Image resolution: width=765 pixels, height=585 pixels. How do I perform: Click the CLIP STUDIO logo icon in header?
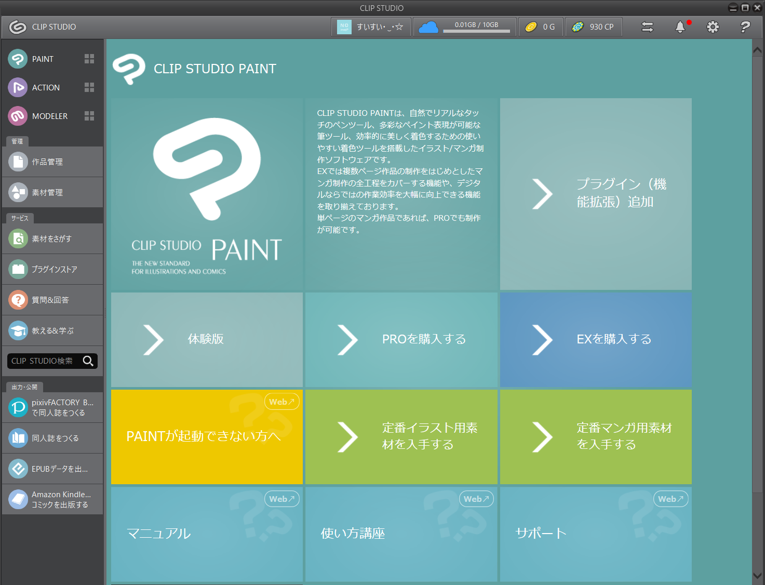pyautogui.click(x=18, y=27)
